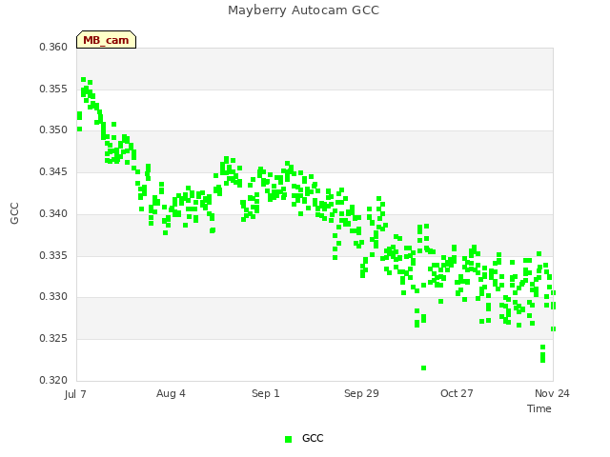Click the 0.345 y-axis value
The width and height of the screenshot is (610, 457).
click(x=53, y=171)
